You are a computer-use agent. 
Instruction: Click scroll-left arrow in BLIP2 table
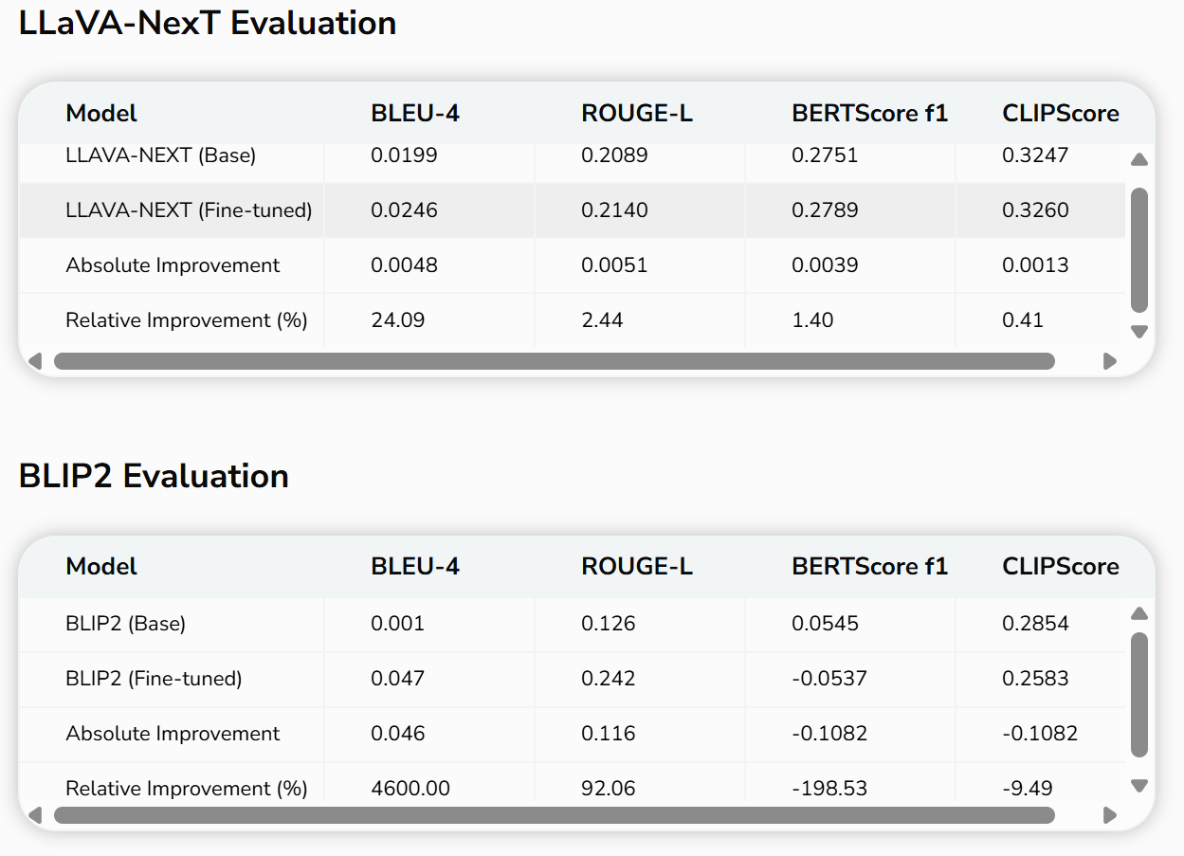pos(36,815)
